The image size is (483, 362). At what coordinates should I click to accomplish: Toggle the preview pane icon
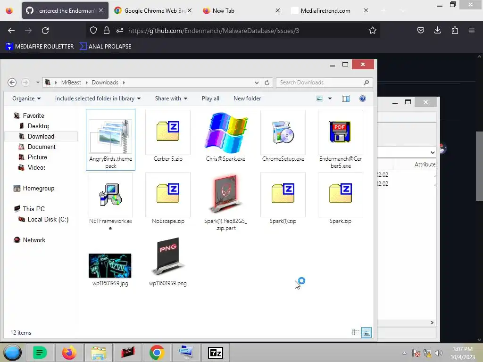[346, 99]
